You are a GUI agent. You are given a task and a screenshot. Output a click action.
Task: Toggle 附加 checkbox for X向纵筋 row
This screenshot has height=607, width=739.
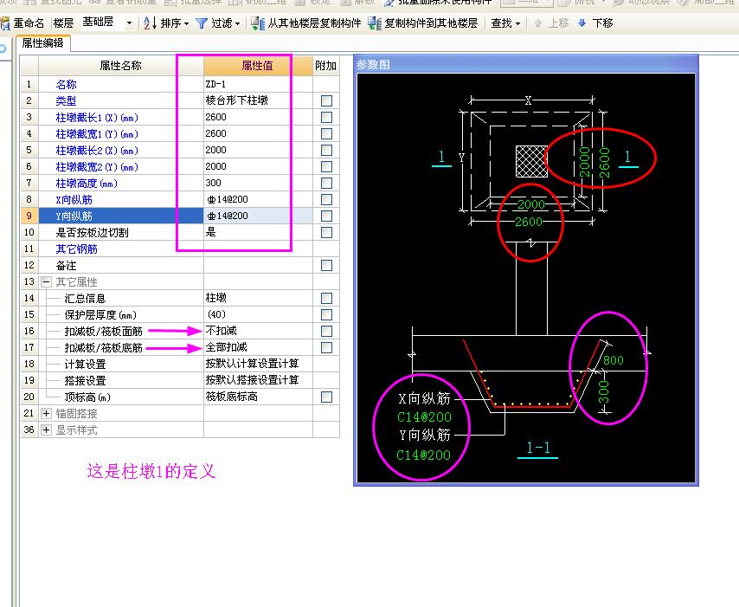326,199
